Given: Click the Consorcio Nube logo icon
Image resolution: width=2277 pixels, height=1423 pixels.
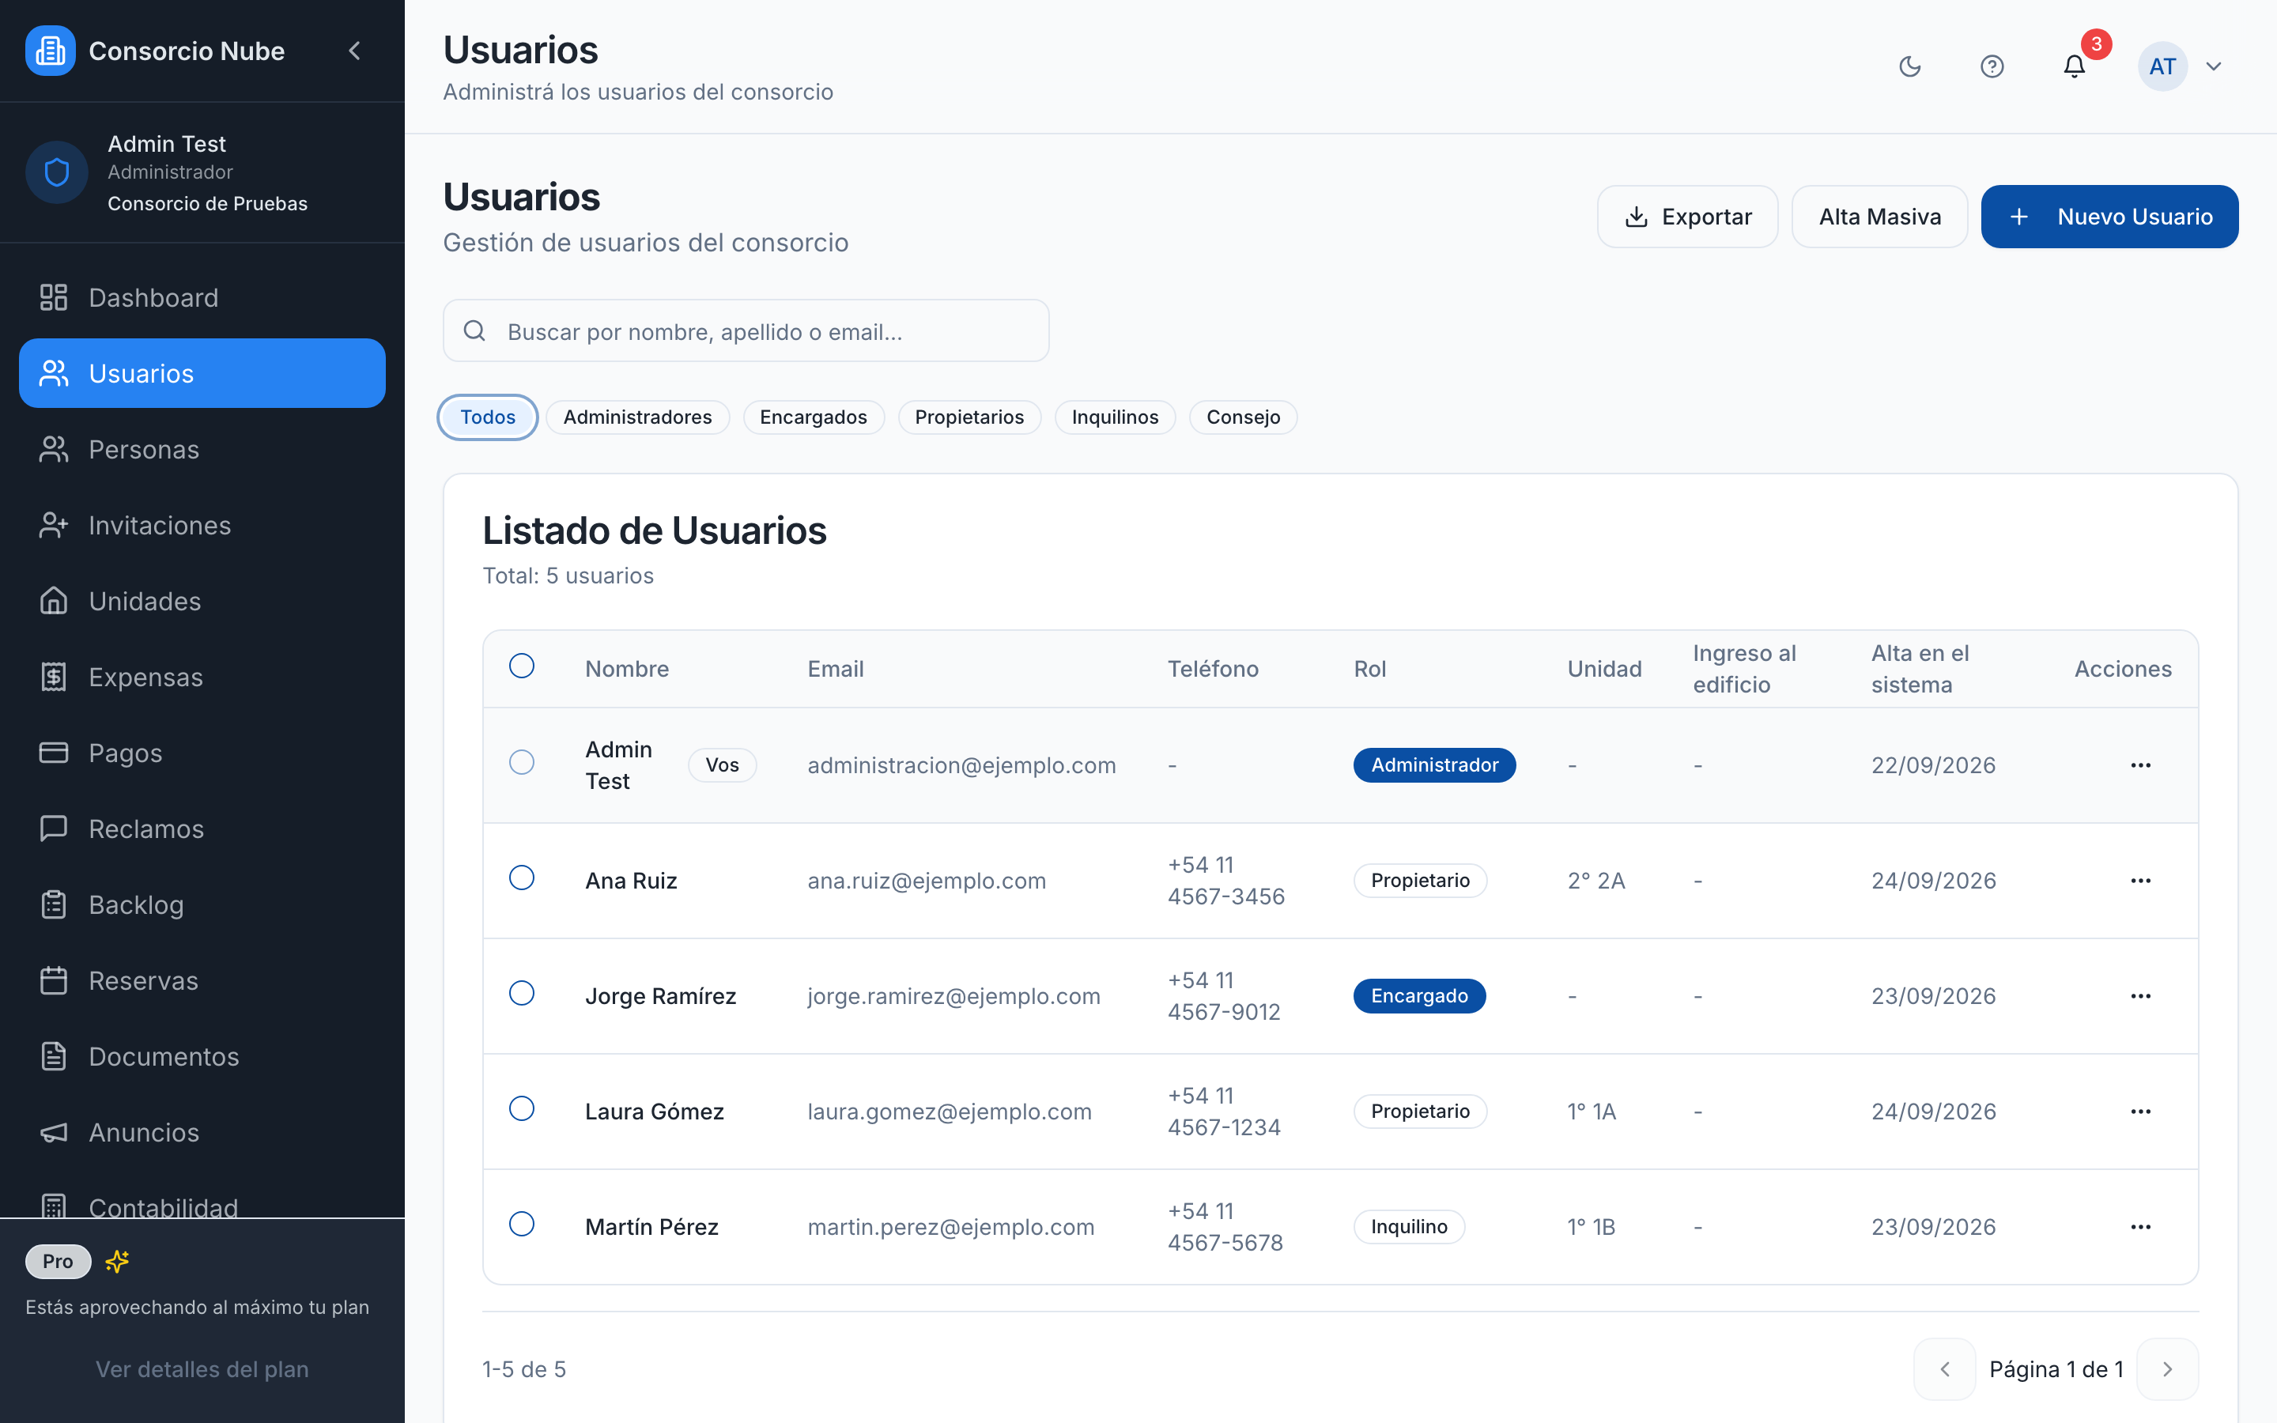Looking at the screenshot, I should coord(50,51).
